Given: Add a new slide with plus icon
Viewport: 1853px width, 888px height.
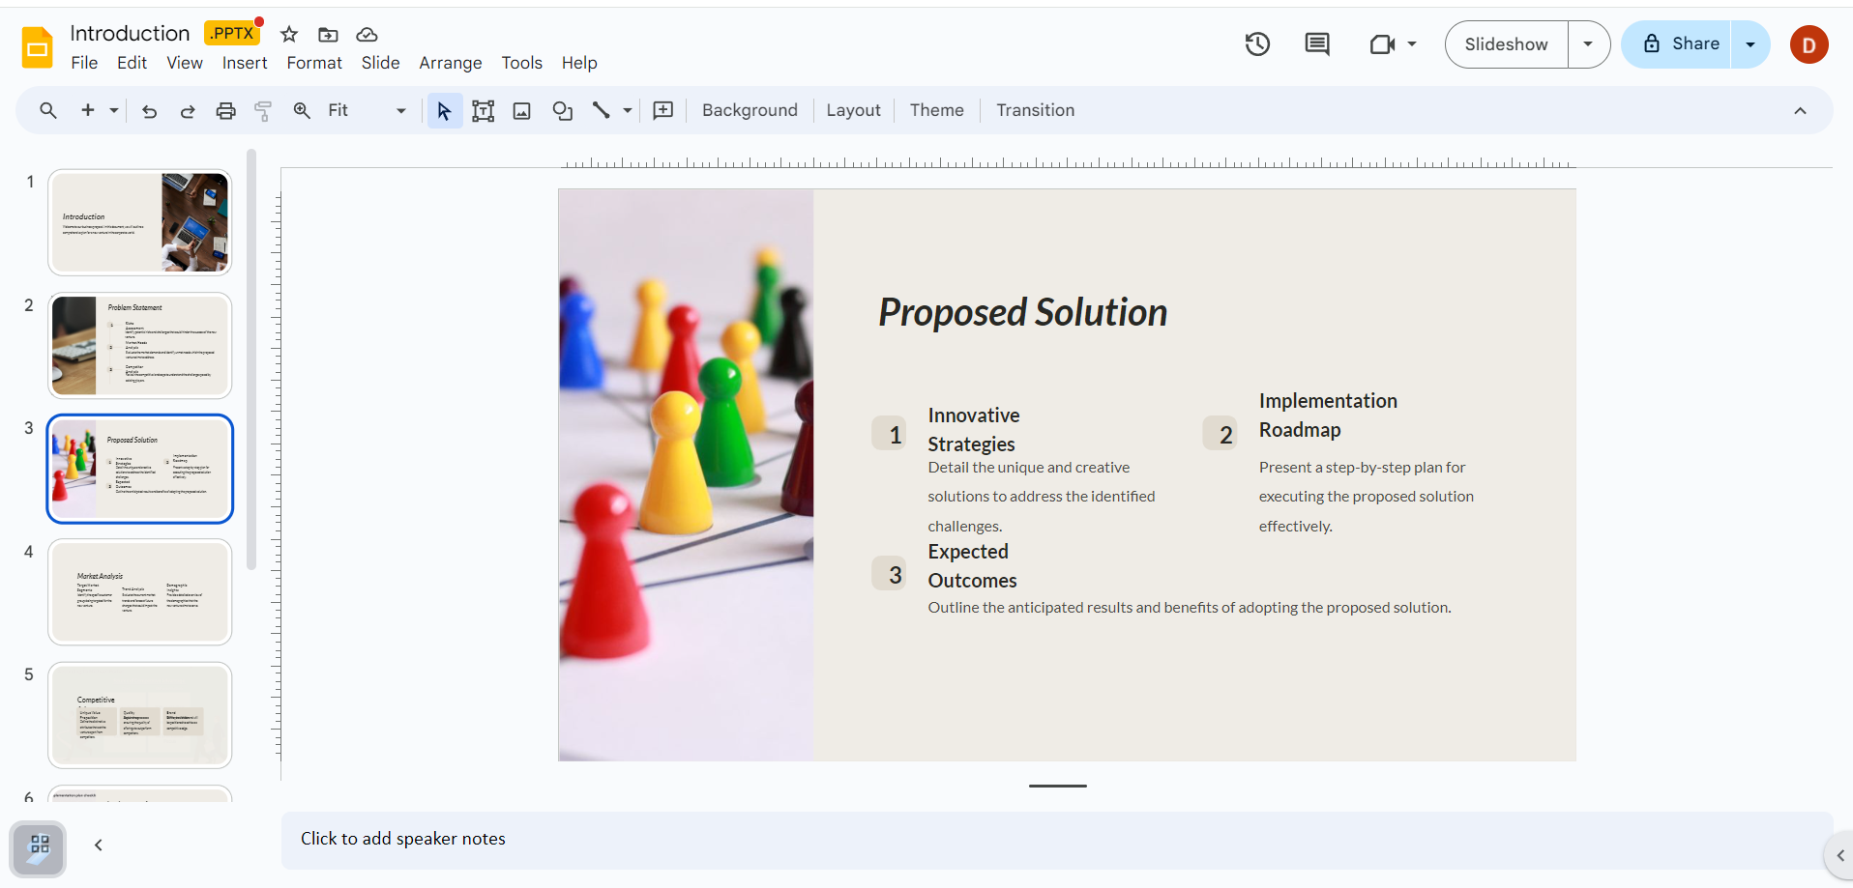Looking at the screenshot, I should [x=88, y=110].
